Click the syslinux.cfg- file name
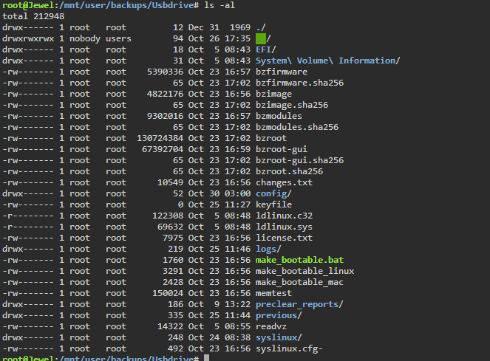The height and width of the screenshot is (361, 490). [290, 349]
